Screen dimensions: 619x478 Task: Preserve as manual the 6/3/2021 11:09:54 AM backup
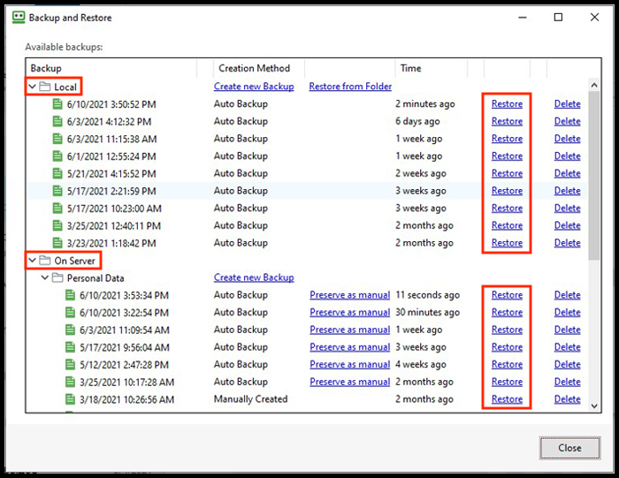(x=350, y=330)
